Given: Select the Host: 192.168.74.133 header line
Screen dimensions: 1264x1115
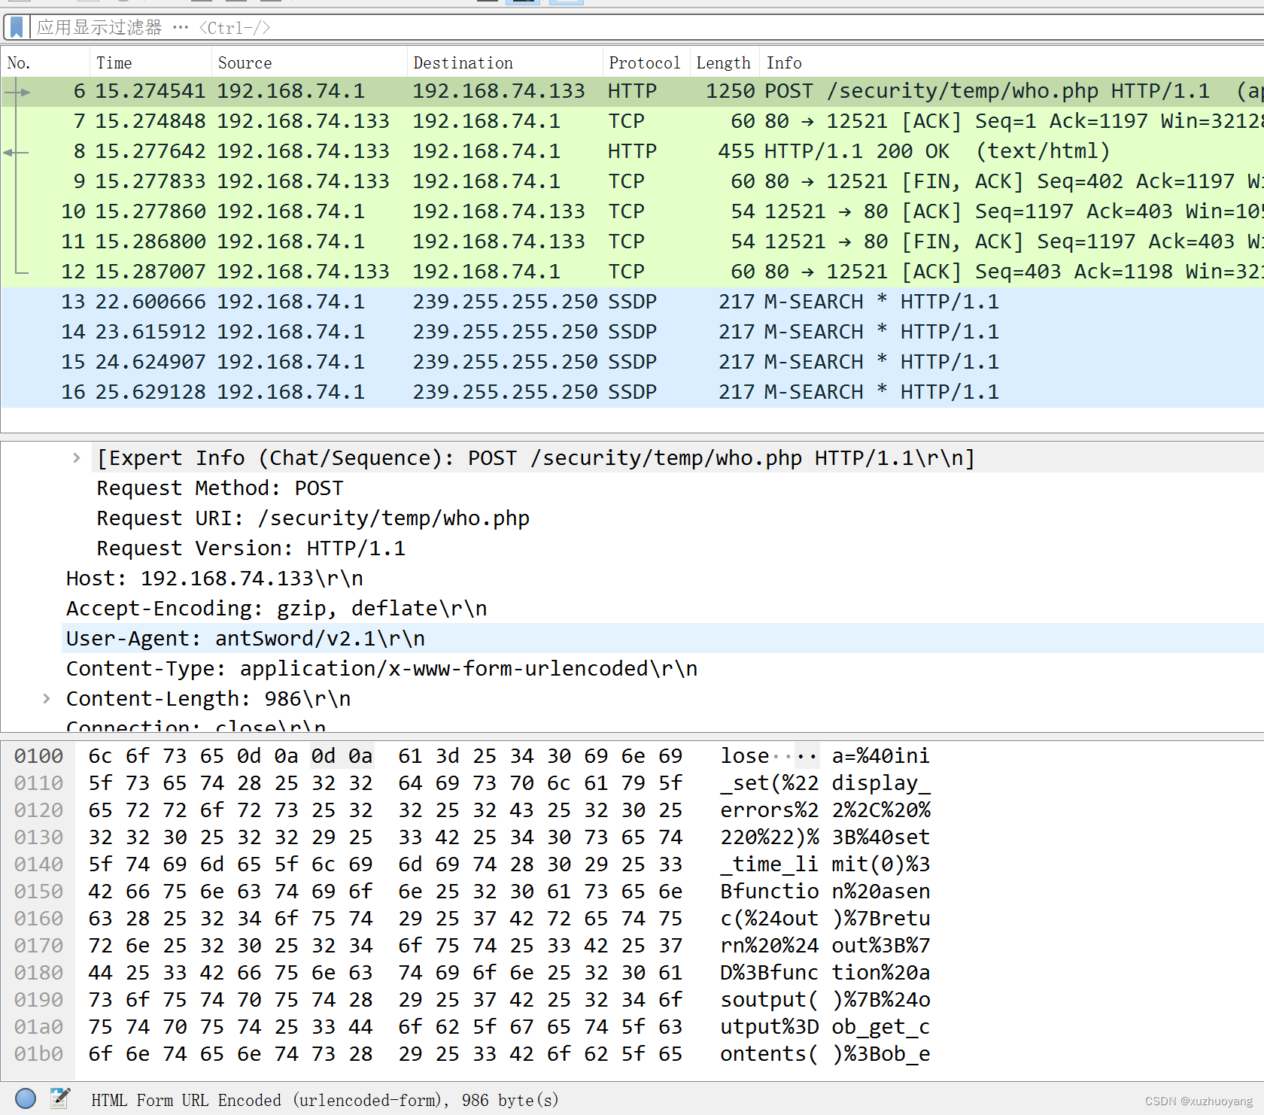Looking at the screenshot, I should coord(214,579).
